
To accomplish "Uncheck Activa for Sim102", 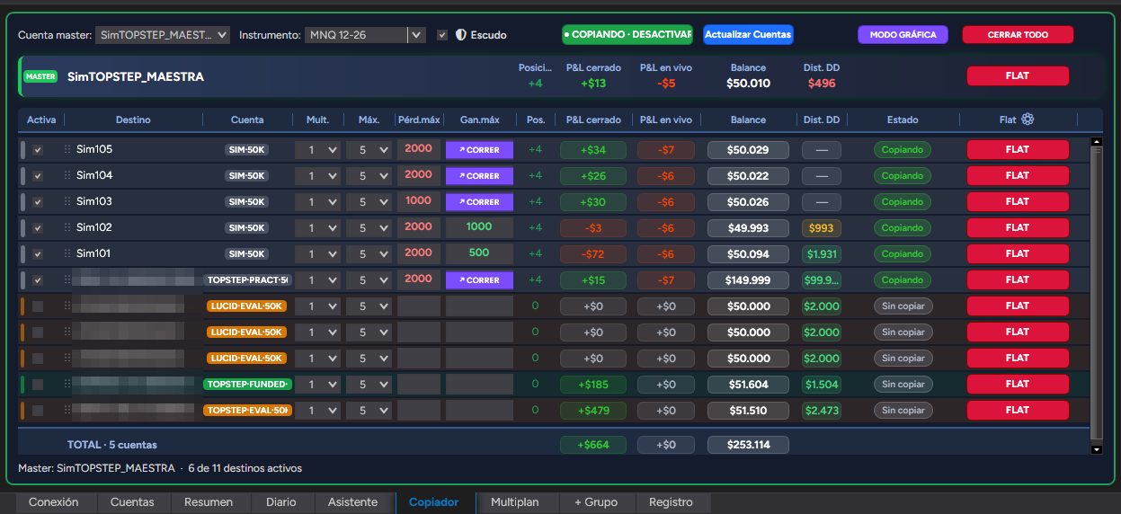I will (38, 228).
